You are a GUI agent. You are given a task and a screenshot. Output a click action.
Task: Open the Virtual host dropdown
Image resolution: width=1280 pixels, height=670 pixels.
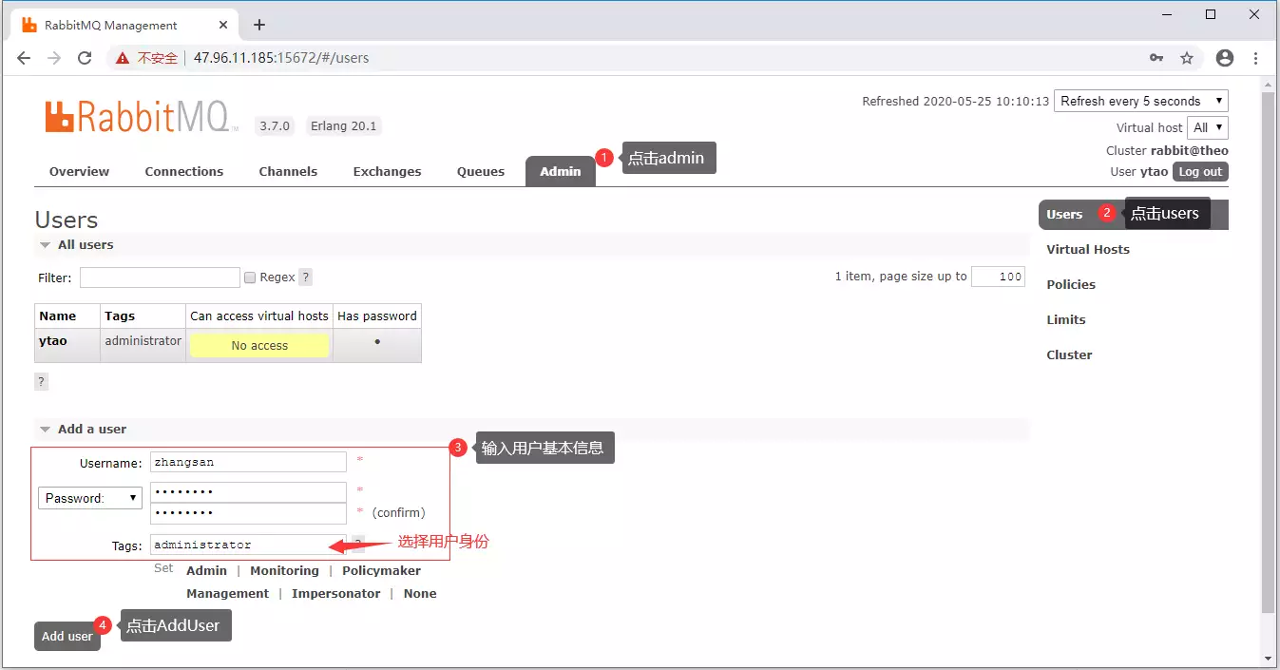(x=1208, y=127)
